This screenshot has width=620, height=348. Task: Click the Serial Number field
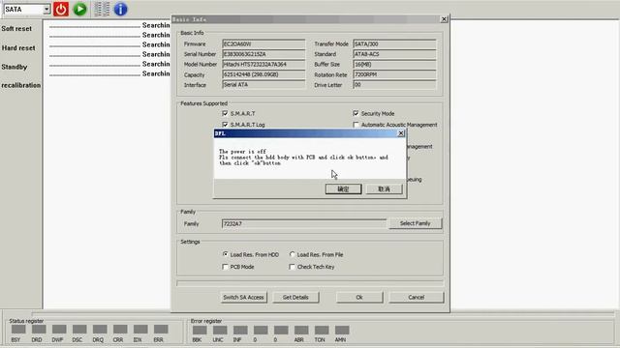point(263,54)
